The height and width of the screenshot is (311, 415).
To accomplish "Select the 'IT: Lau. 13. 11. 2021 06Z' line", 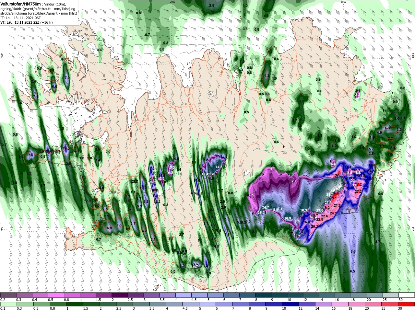I will 20,18.
